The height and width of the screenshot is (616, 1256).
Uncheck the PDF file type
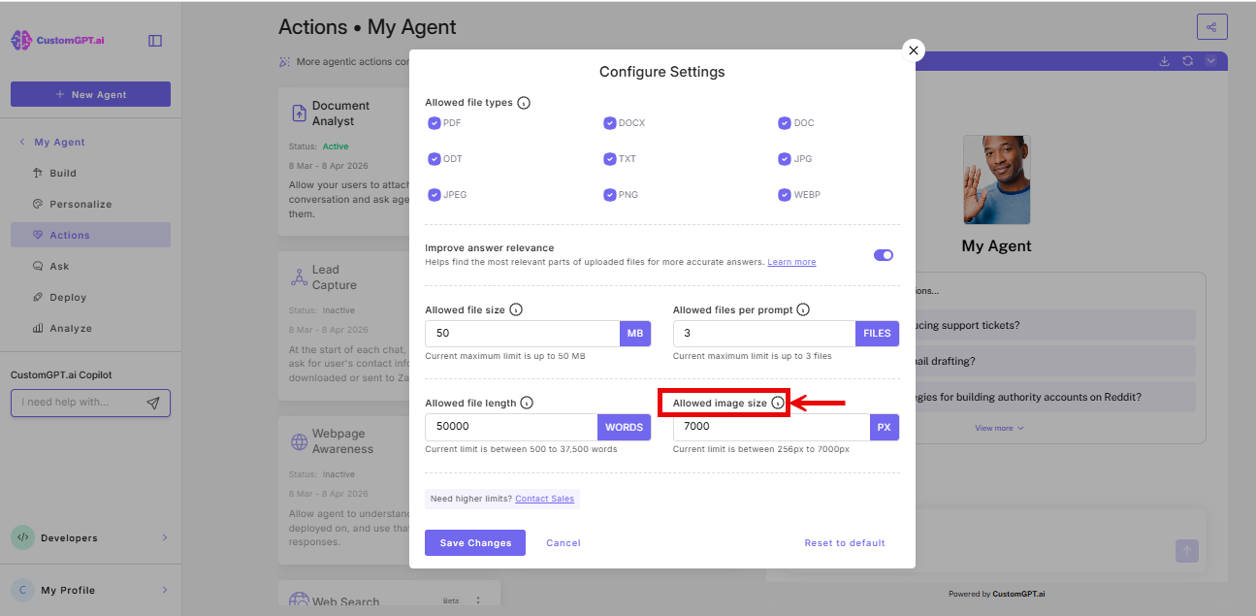pos(435,122)
